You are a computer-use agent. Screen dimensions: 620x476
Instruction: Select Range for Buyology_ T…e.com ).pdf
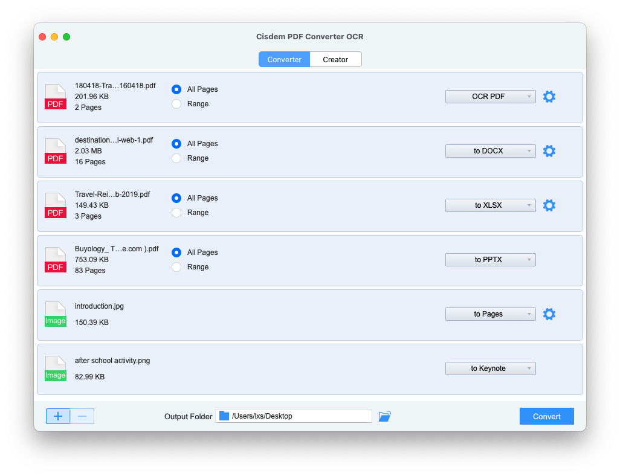click(176, 267)
